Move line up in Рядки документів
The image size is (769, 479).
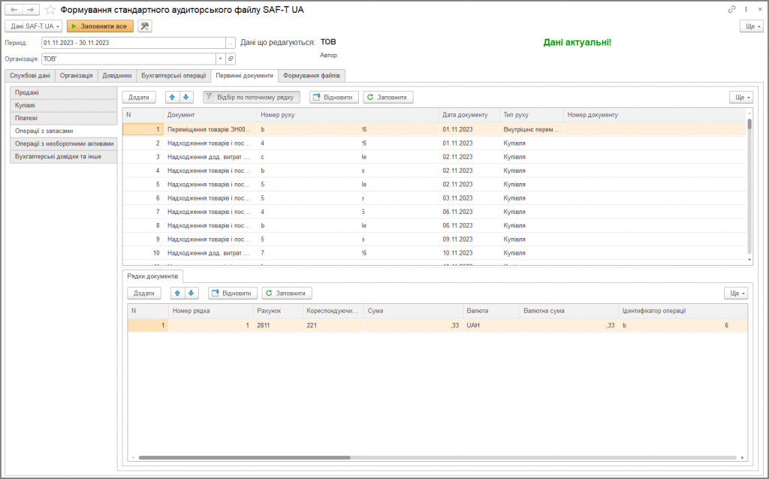point(177,294)
